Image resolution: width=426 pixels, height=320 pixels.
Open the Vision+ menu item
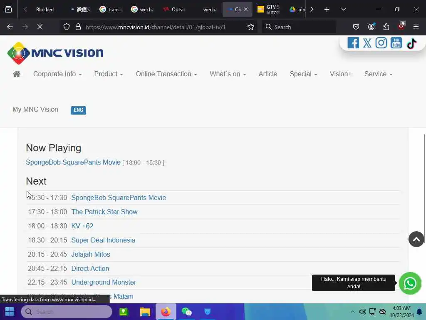pyautogui.click(x=340, y=74)
